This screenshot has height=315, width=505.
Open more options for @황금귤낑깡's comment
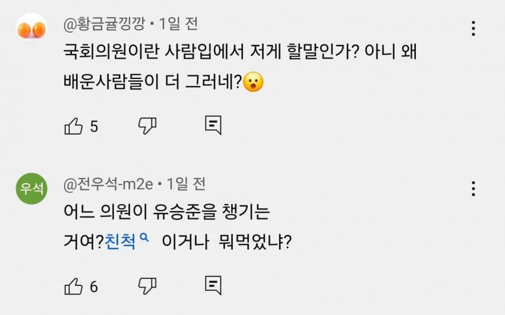click(473, 28)
